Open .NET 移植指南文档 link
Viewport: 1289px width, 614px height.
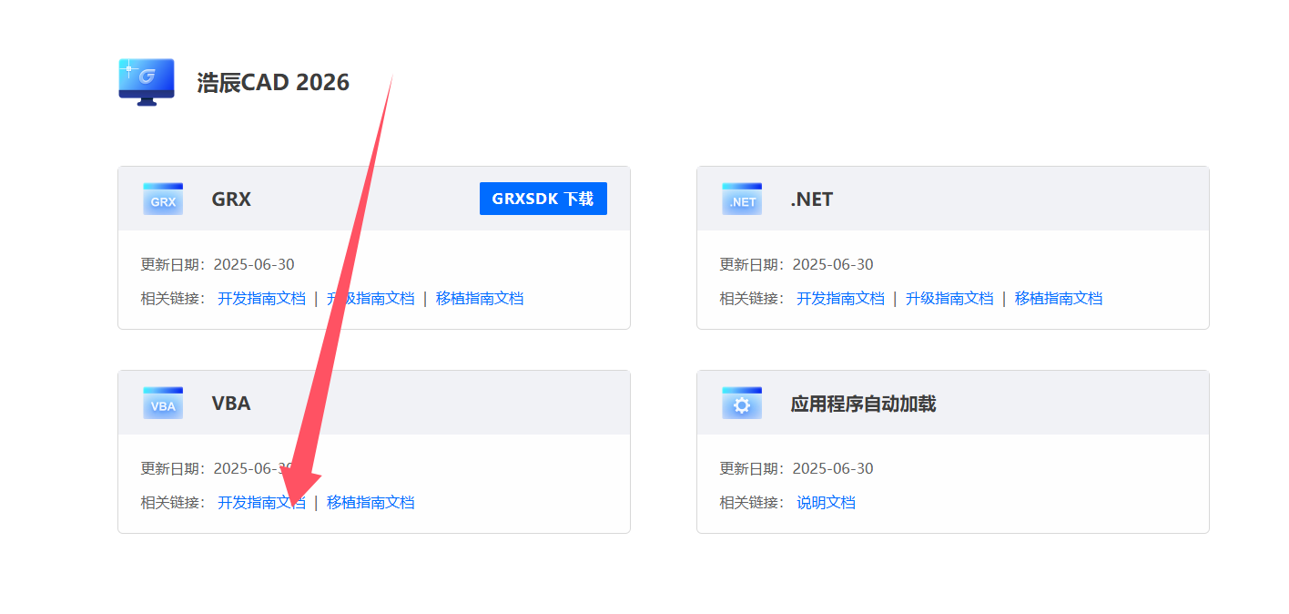(1059, 298)
